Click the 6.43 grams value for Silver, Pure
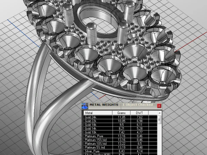Viewport: 207px width, 155px height. [122, 151]
